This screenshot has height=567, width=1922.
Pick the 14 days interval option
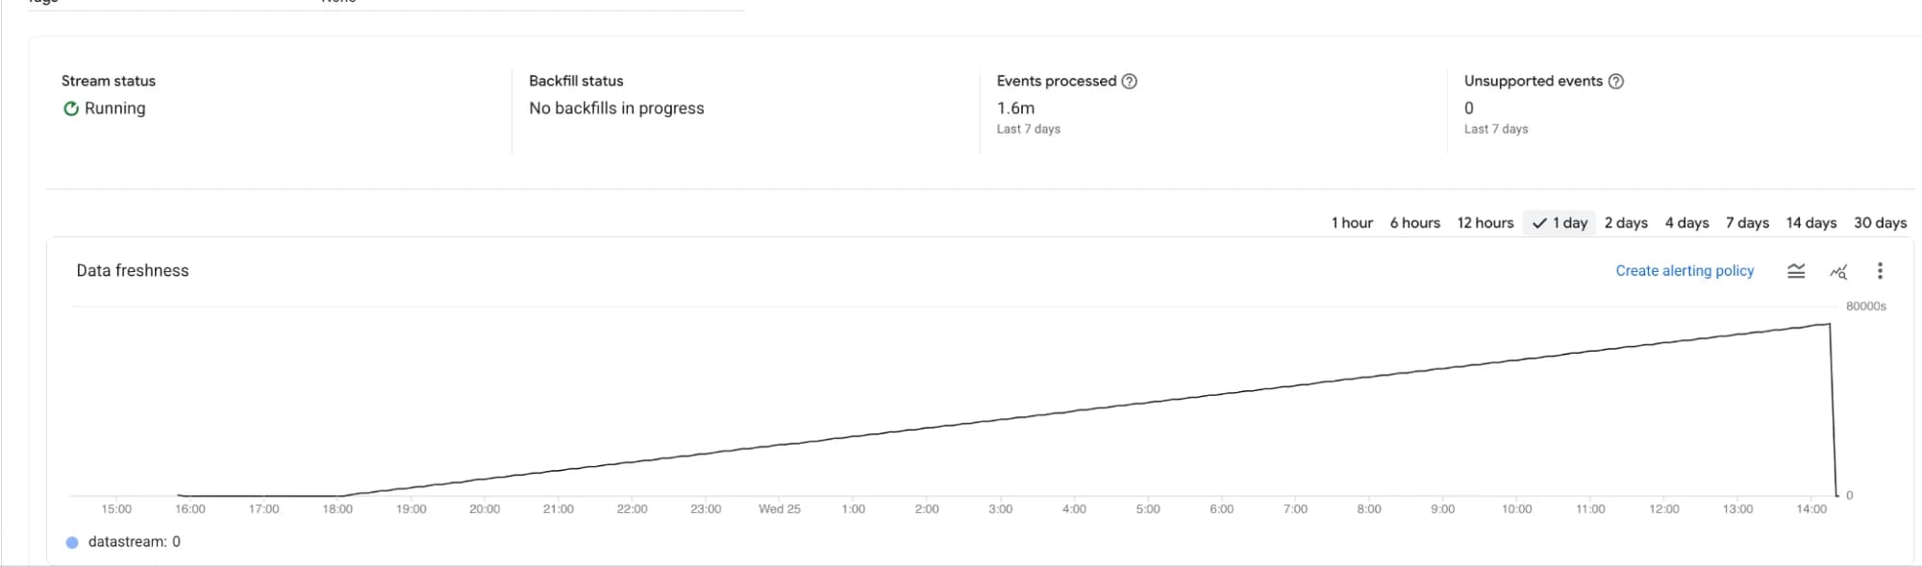click(1810, 222)
